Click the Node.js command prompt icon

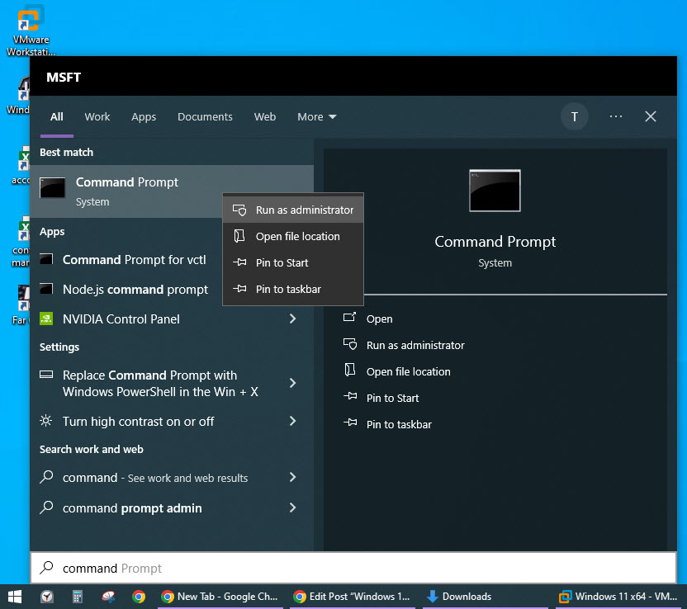click(x=47, y=290)
